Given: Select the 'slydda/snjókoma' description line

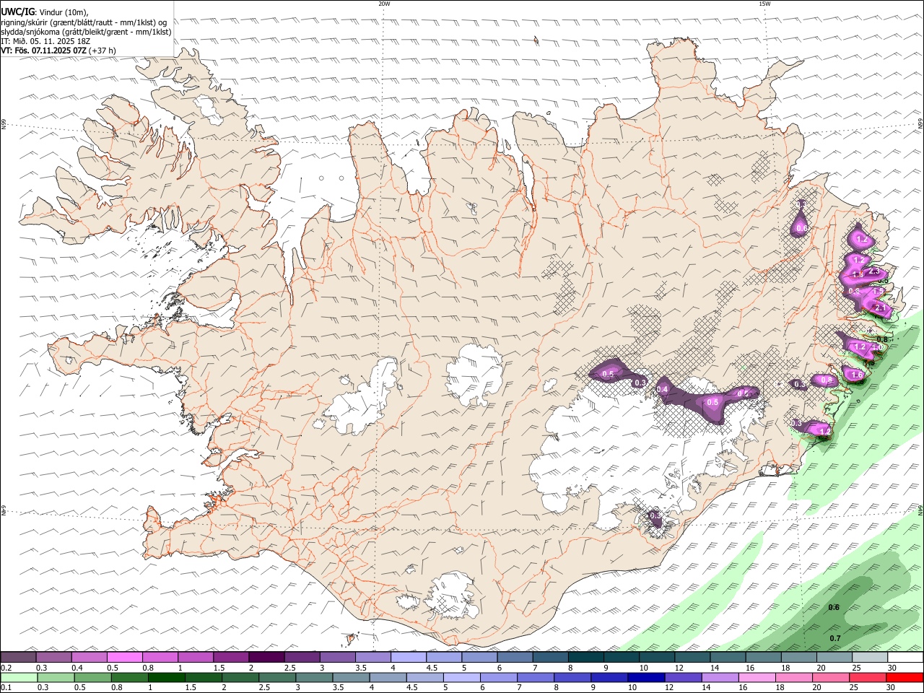Looking at the screenshot, I should click(x=86, y=32).
